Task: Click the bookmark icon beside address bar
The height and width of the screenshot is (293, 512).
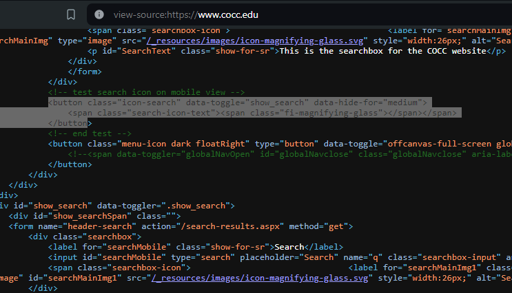Action: [x=70, y=14]
